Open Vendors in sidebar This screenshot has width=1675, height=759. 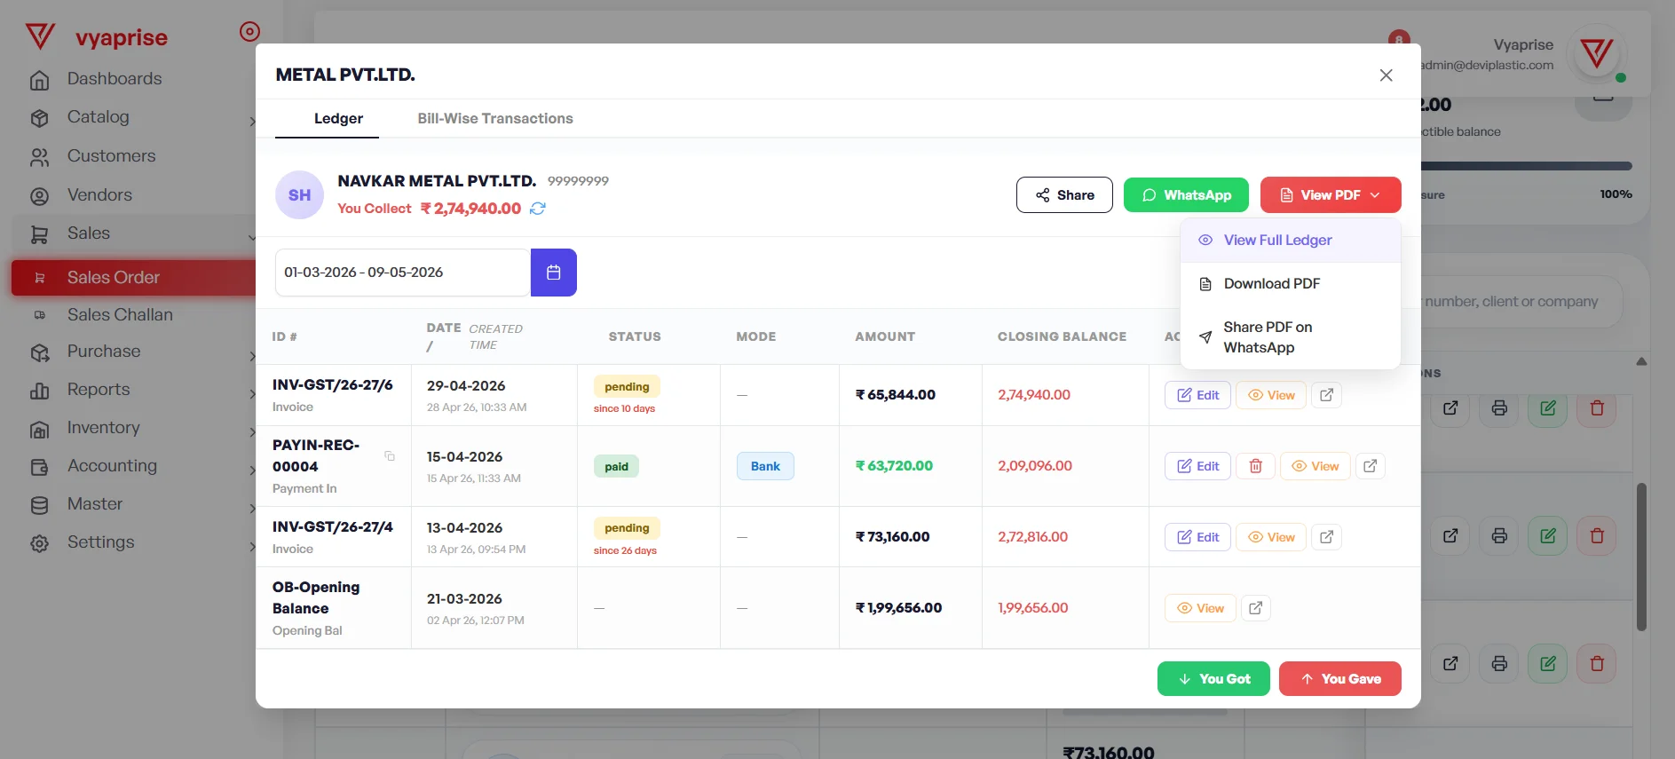pyautogui.click(x=99, y=195)
